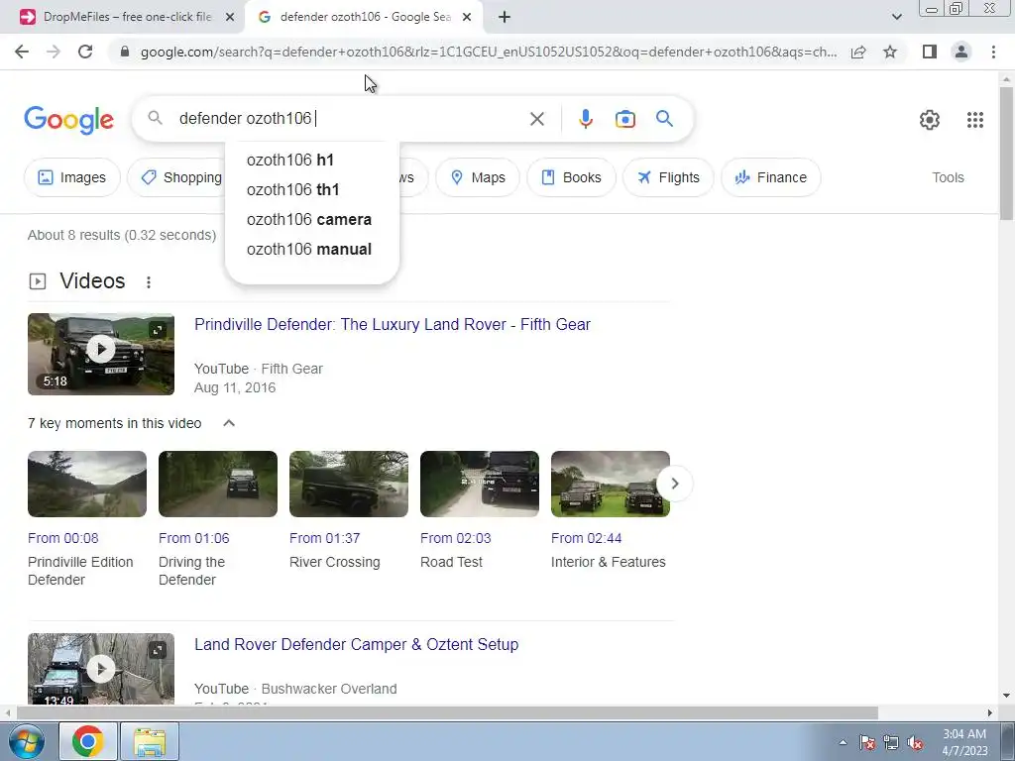Open the Prindiville Defender Fifth Gear video link
Viewport: 1015px width, 761px height.
(393, 324)
